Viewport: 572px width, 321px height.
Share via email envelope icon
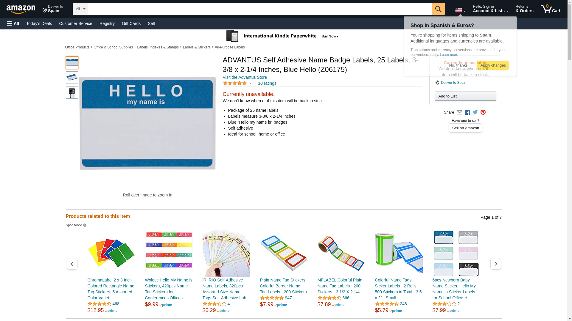(459, 112)
